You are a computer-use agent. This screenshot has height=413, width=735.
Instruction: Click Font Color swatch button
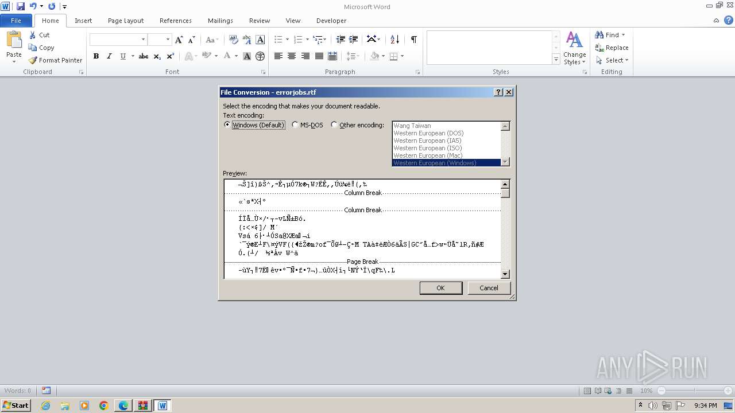tap(227, 56)
